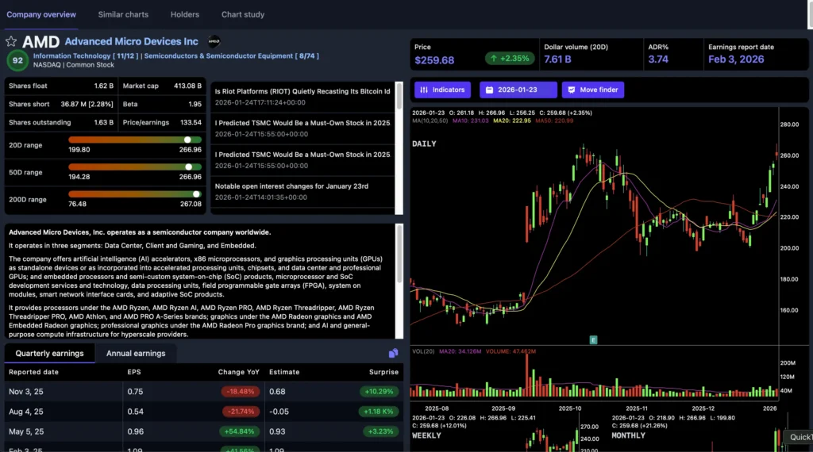813x452 pixels.
Task: Click the green +2.35% price change badge
Action: (x=508, y=59)
